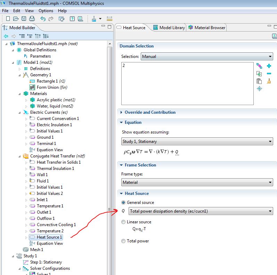The width and height of the screenshot is (277, 275).
Task: Select the Total power radio button
Action: [x=123, y=241]
